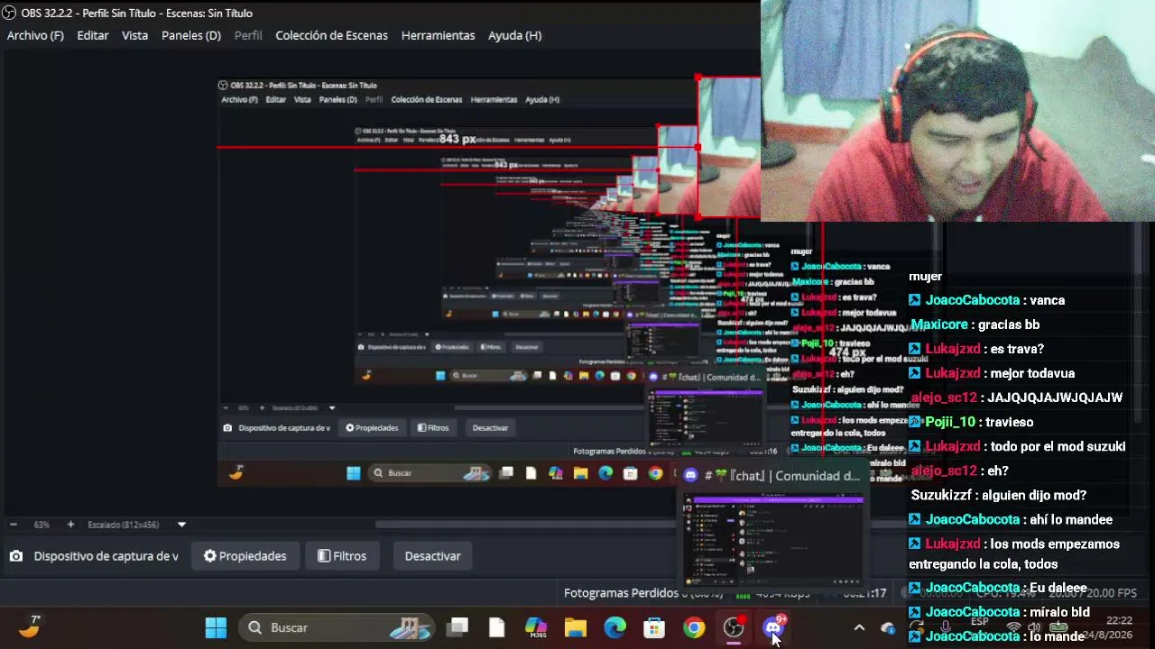Launch Google Chrome from the taskbar
1155x649 pixels.
[694, 627]
